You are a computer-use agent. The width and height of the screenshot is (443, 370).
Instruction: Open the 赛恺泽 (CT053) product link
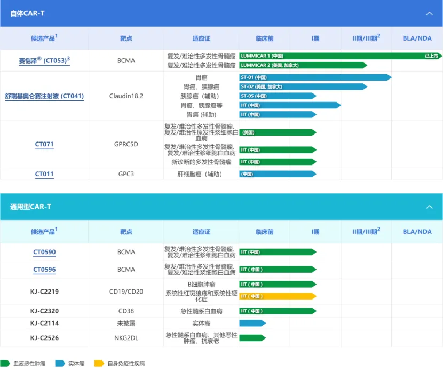tap(44, 61)
